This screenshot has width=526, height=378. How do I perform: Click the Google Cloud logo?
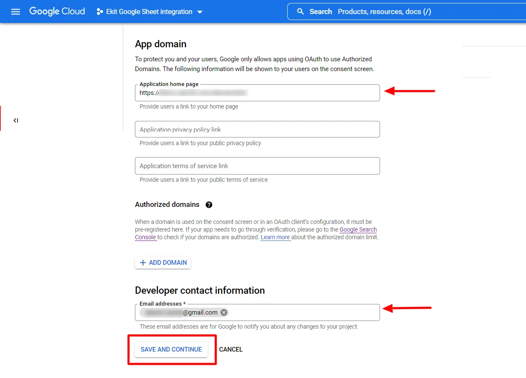(x=57, y=11)
